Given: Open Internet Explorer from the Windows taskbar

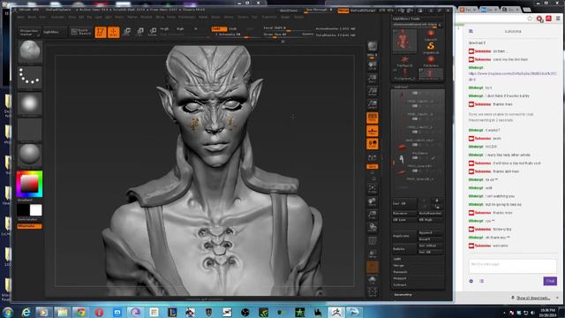Looking at the screenshot, I should [x=26, y=312].
